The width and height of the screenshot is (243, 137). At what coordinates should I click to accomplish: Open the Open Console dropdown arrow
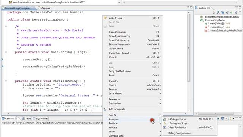[x=233, y=118]
